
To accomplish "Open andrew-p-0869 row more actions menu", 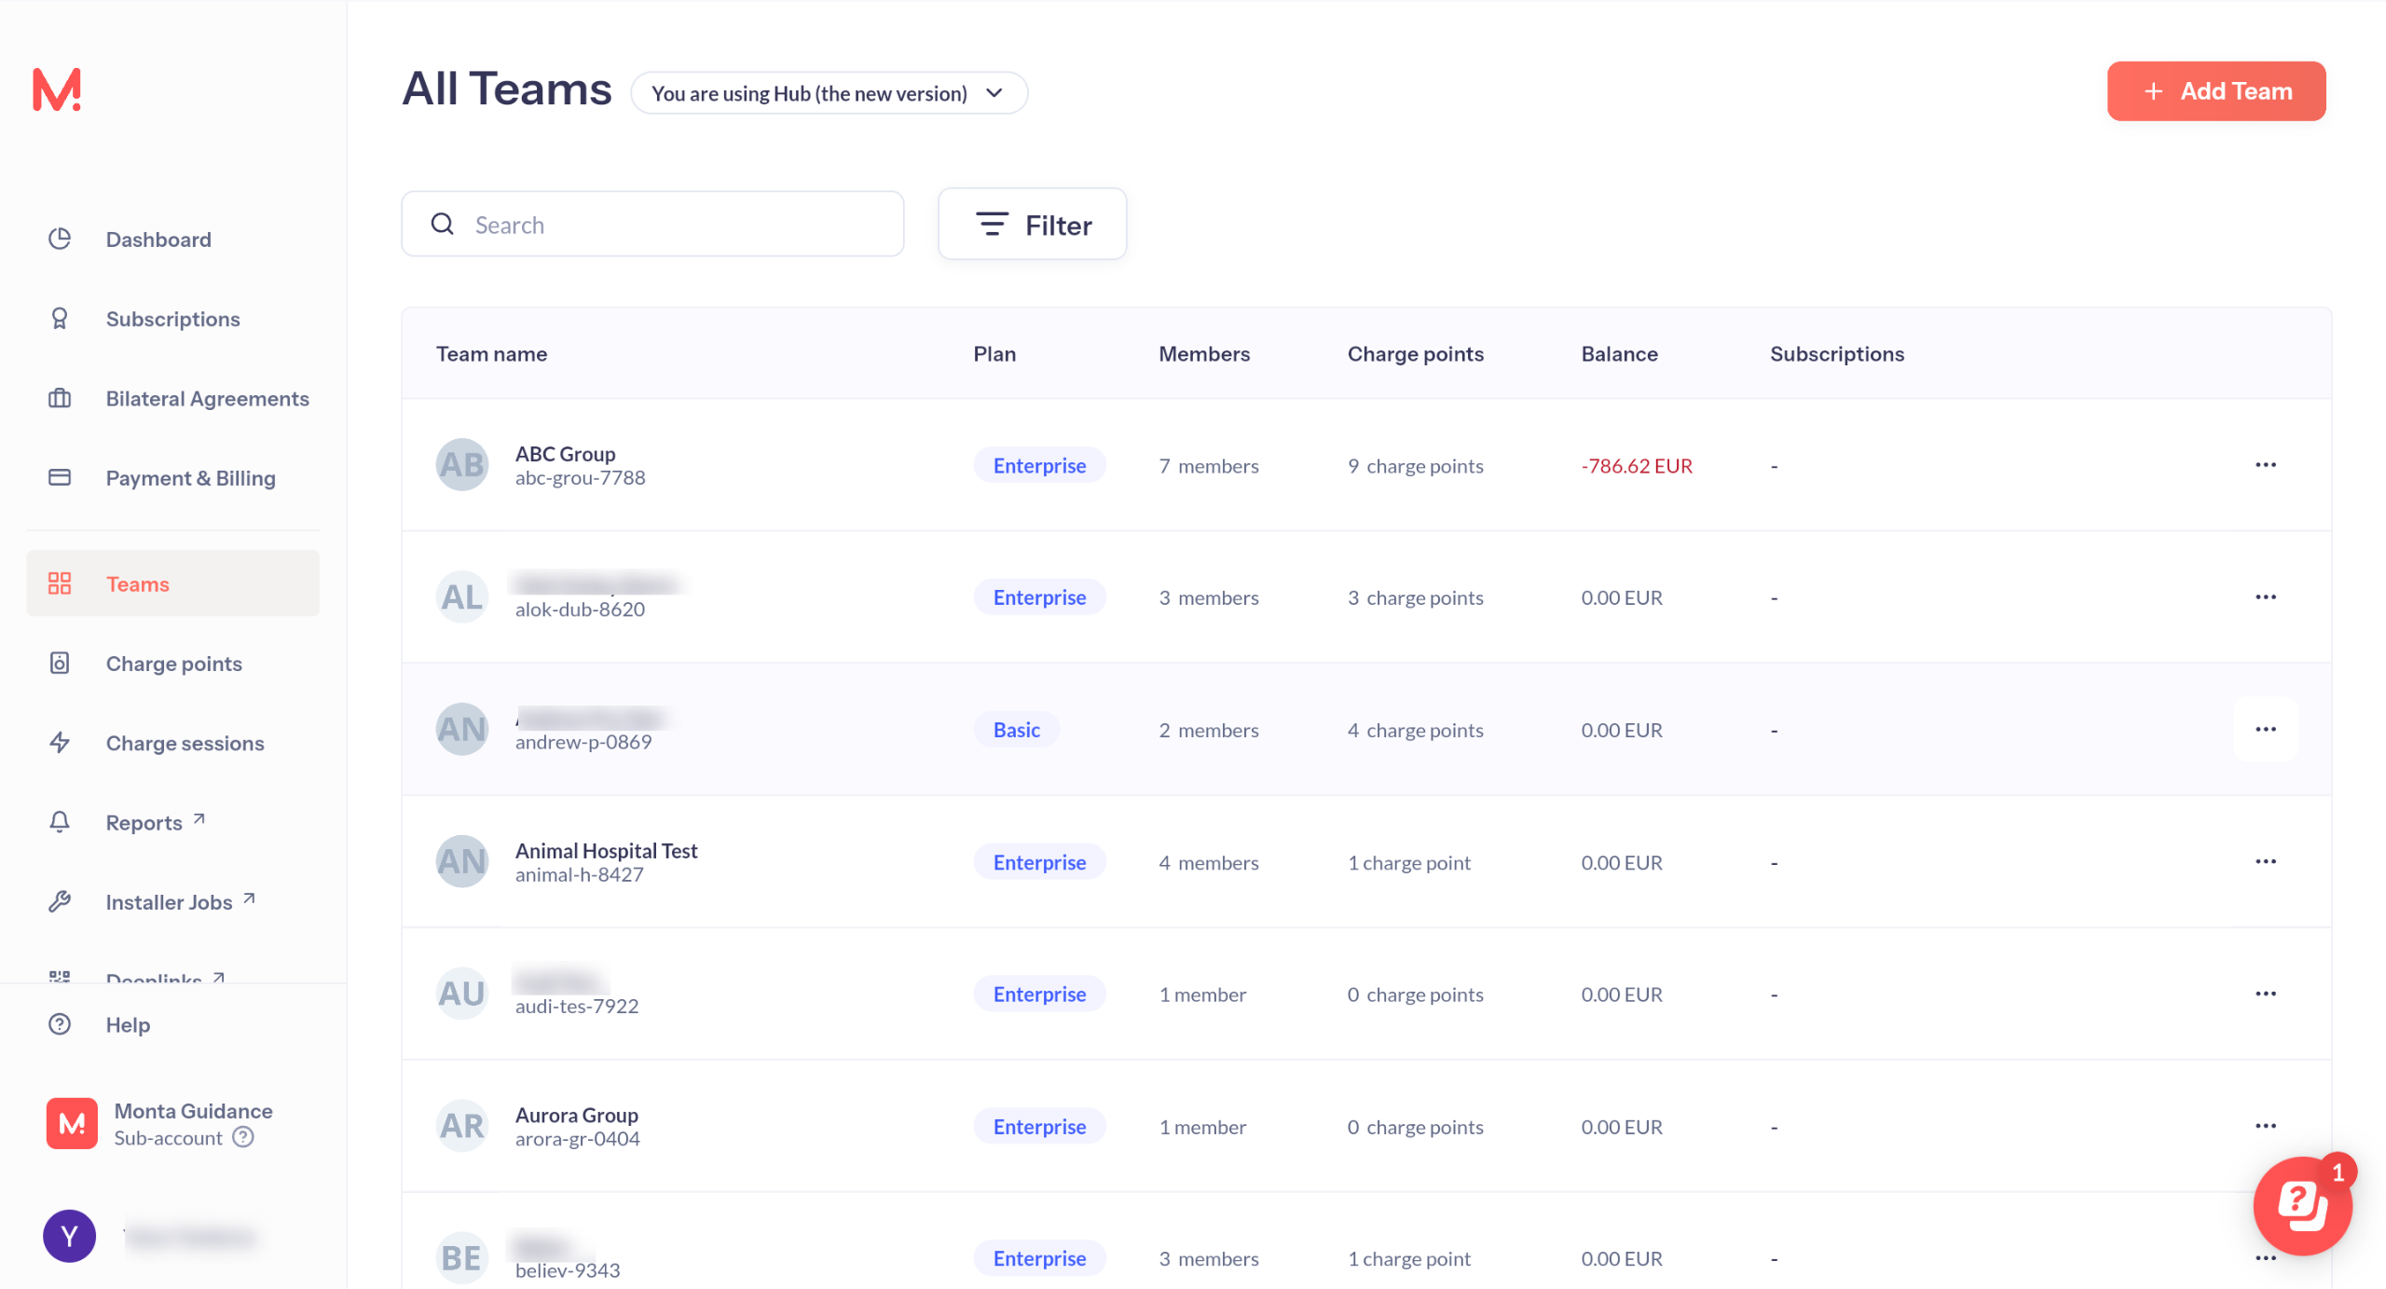I will 2265,730.
